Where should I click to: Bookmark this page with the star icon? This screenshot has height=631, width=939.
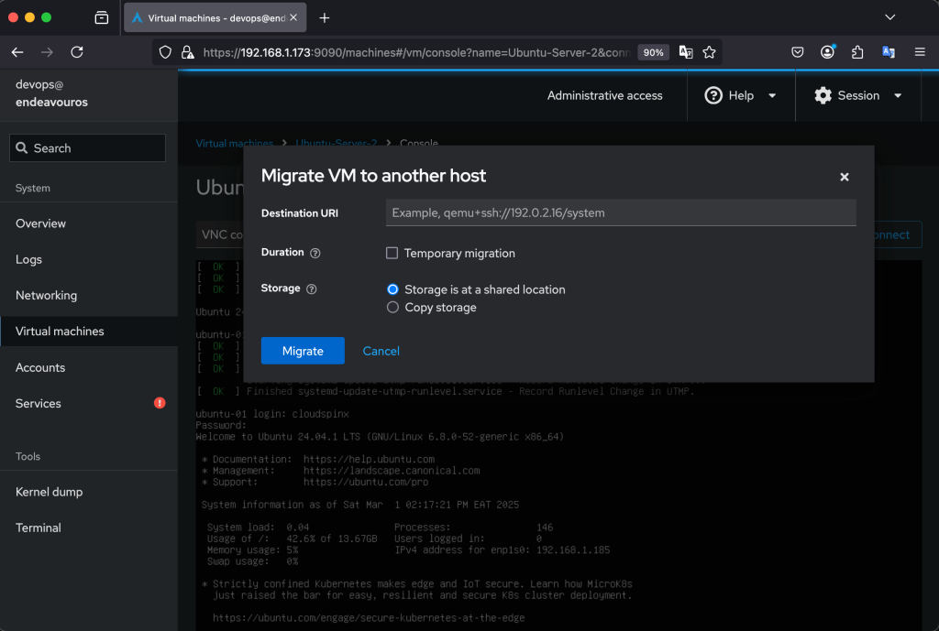710,52
